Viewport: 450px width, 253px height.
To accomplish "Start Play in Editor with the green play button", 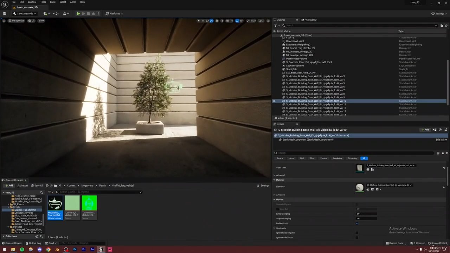I will click(78, 14).
